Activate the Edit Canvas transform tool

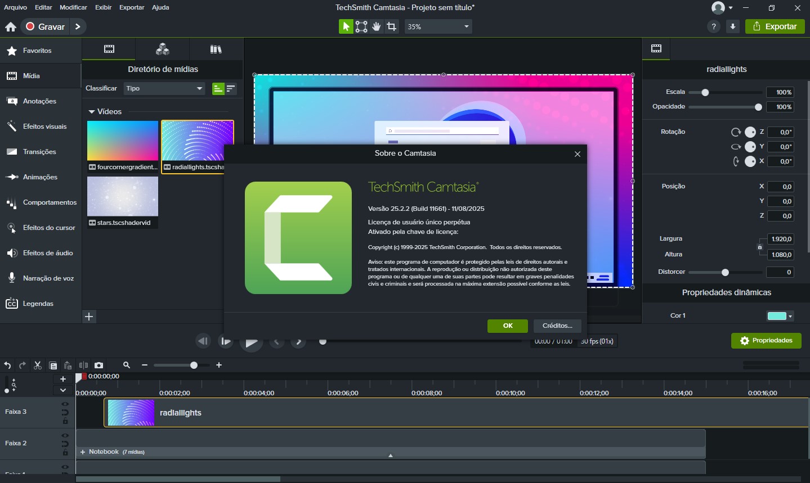click(361, 26)
